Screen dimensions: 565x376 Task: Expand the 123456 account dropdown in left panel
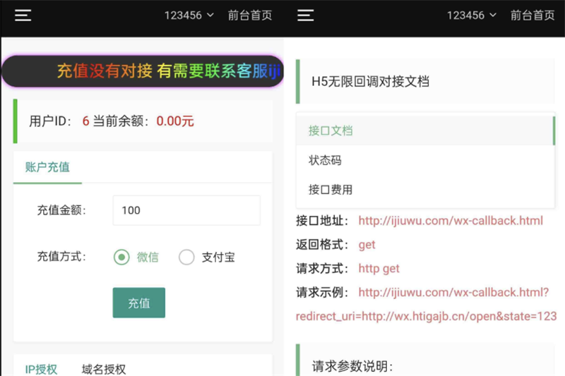coord(189,16)
